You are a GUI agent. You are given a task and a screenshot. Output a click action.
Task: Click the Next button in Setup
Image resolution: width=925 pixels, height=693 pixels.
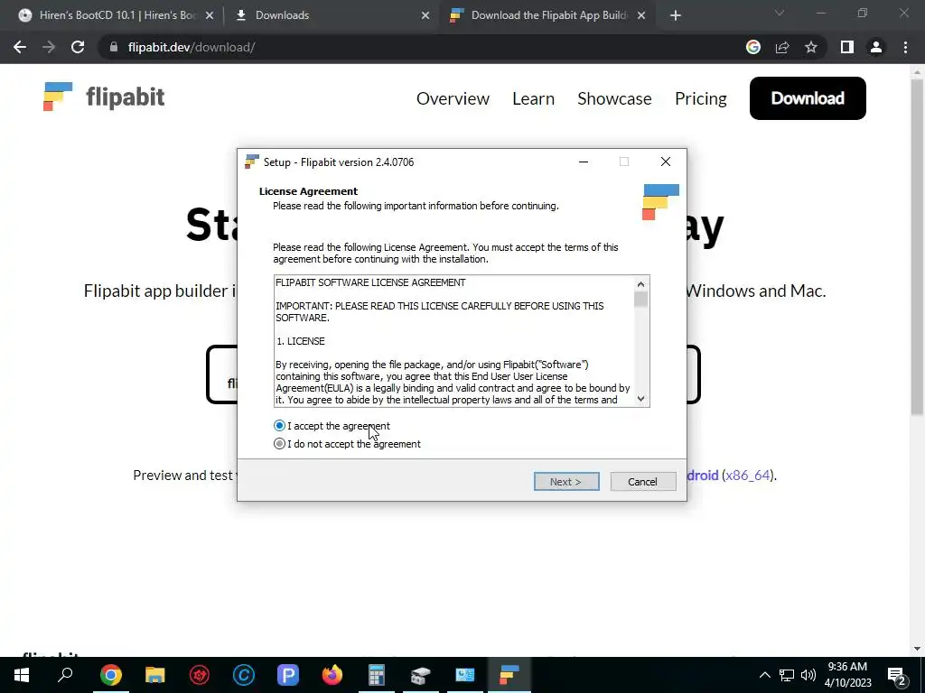(x=566, y=482)
